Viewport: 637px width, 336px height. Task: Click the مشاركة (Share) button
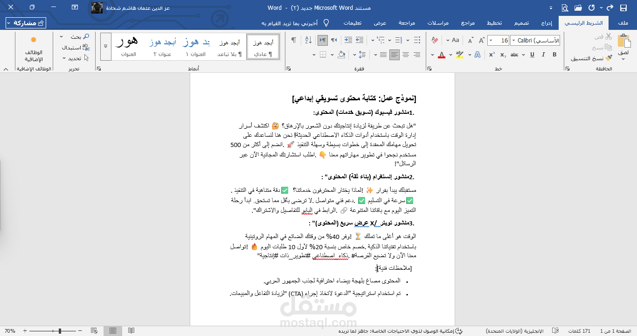click(x=27, y=22)
